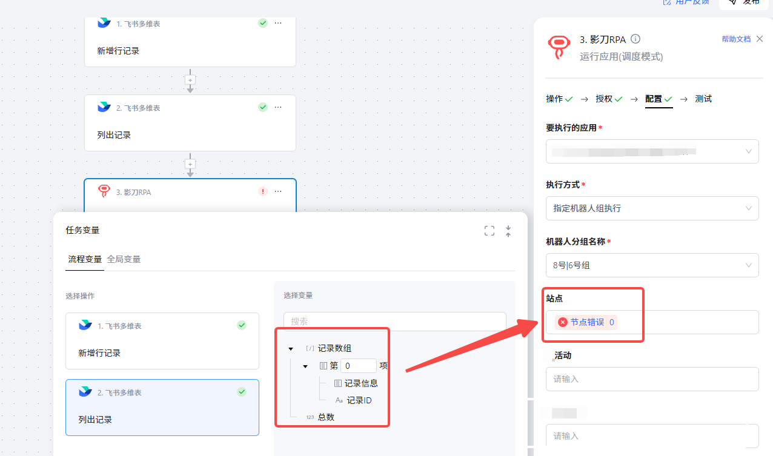Collapse the 记录数组 tree node

(291, 349)
